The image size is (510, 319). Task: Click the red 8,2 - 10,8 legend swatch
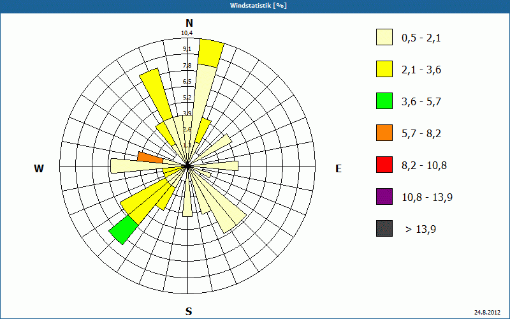[x=384, y=165]
